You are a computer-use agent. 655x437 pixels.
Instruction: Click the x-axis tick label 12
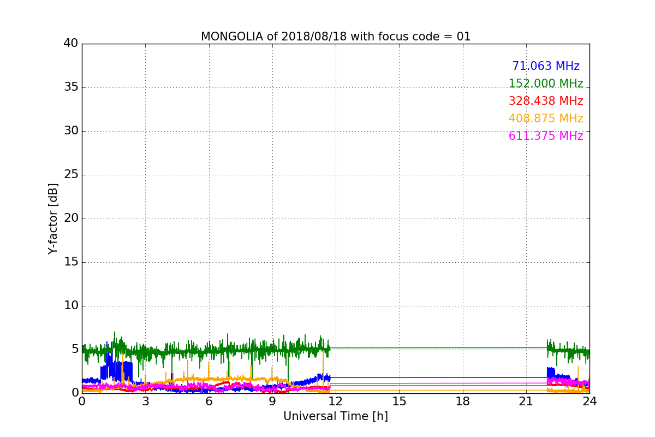coord(336,401)
